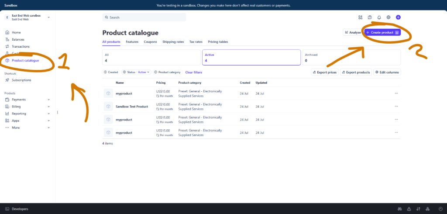Open the Developers terminal in bottom bar

[17, 209]
